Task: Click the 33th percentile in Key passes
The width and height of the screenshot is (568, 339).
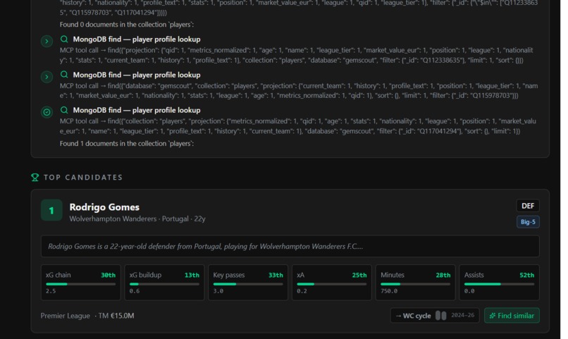Action: coord(276,276)
